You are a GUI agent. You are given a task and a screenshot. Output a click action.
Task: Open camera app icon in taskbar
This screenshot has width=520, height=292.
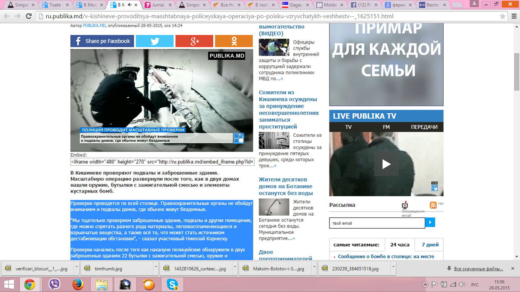[x=125, y=285]
